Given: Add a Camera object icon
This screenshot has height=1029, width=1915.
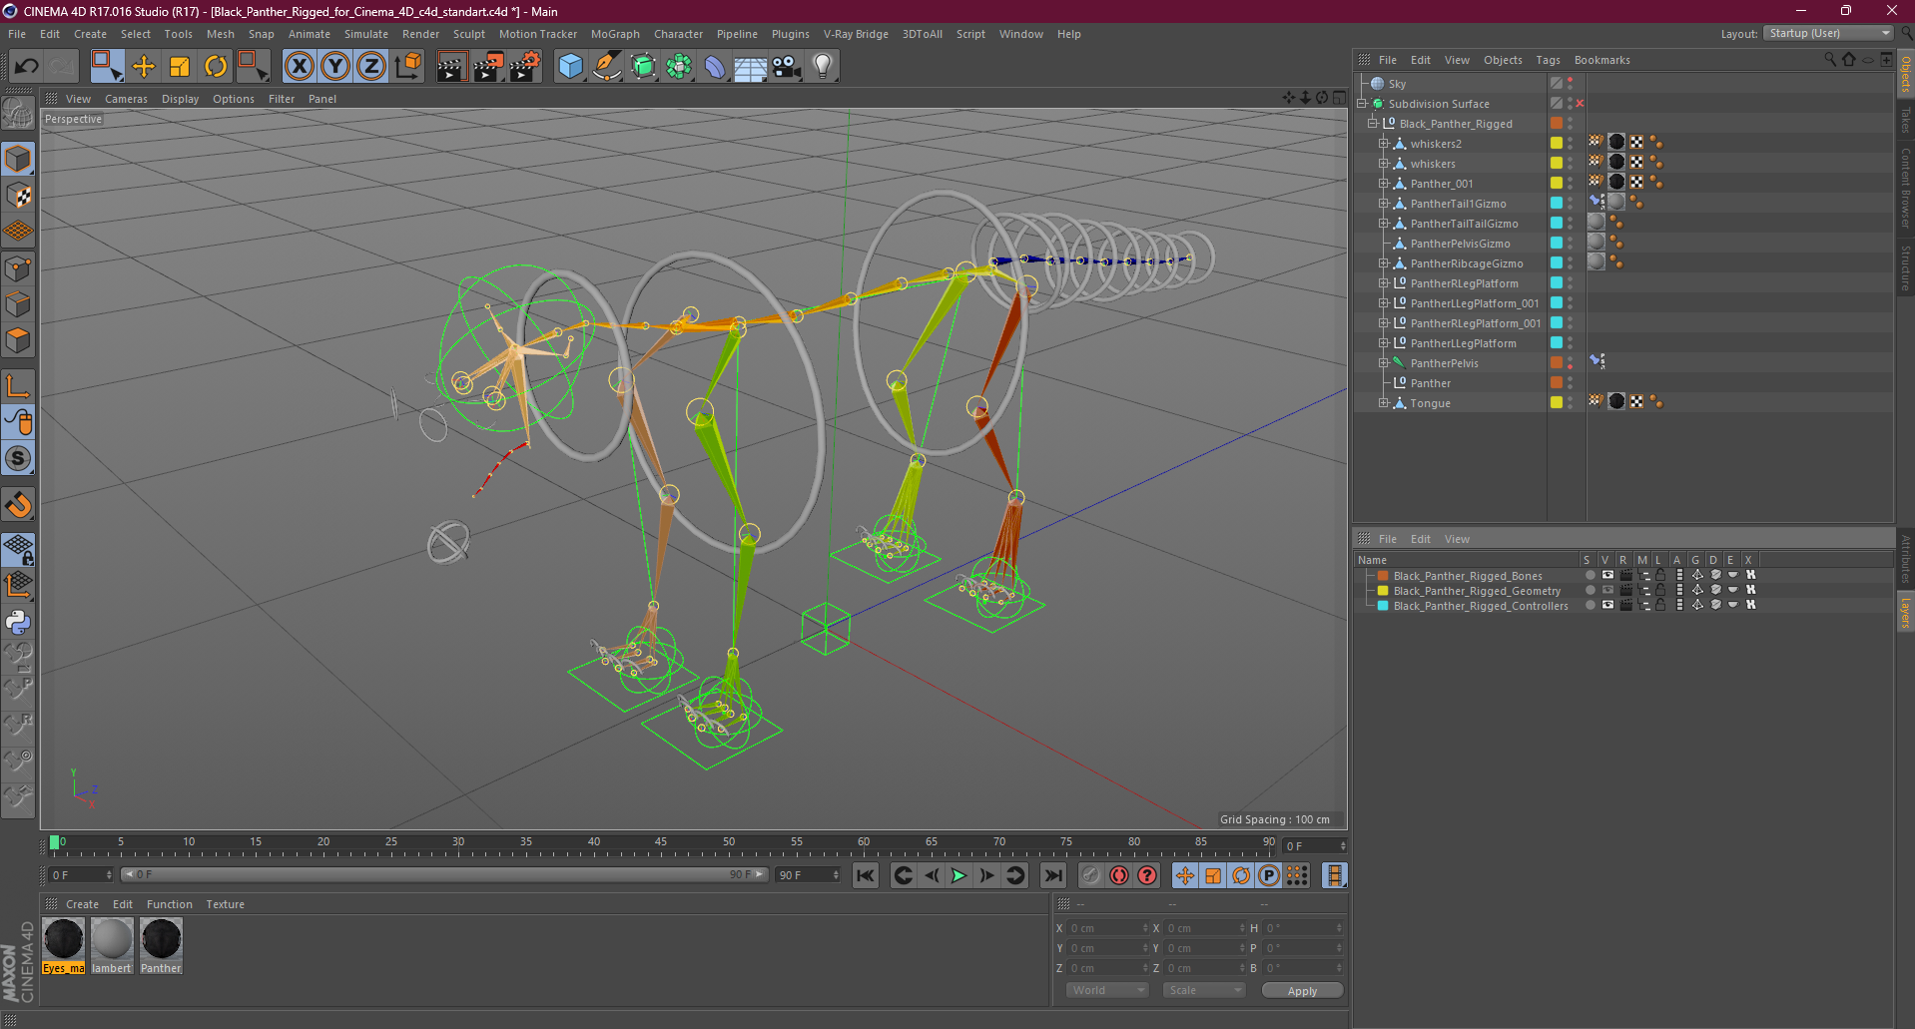Looking at the screenshot, I should 787,67.
